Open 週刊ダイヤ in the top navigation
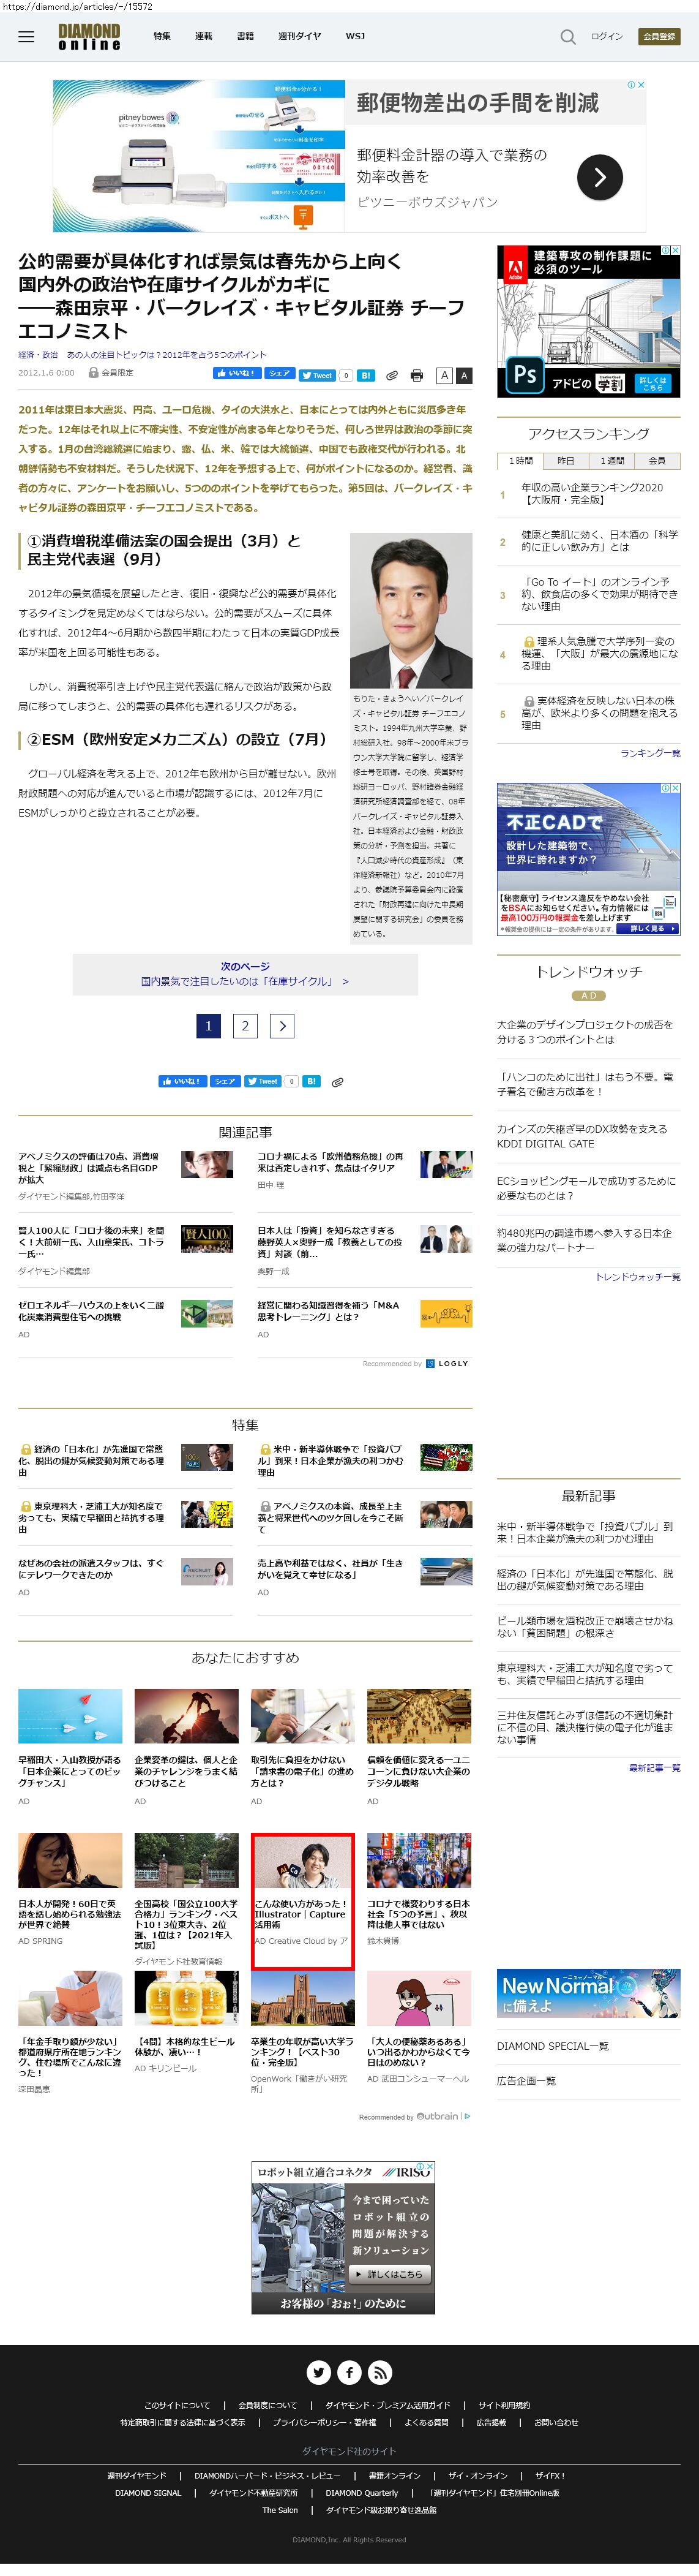Image resolution: width=699 pixels, height=2576 pixels. 299,36
